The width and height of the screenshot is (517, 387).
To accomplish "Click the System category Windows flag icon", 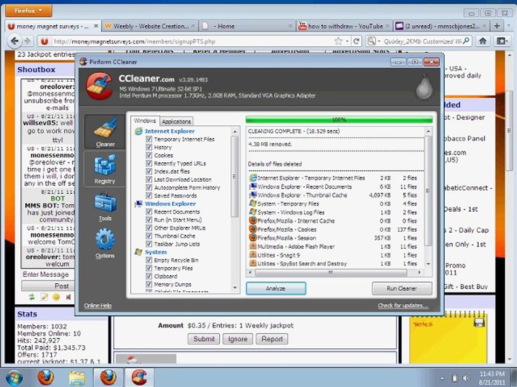I will [x=138, y=253].
